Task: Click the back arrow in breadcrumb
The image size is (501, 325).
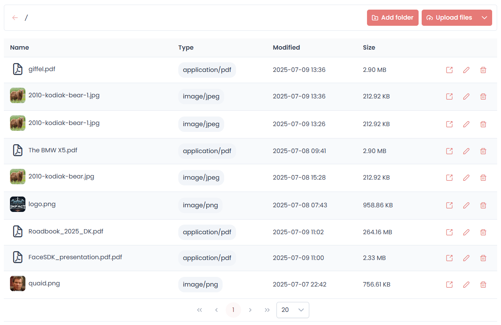Action: [x=15, y=18]
